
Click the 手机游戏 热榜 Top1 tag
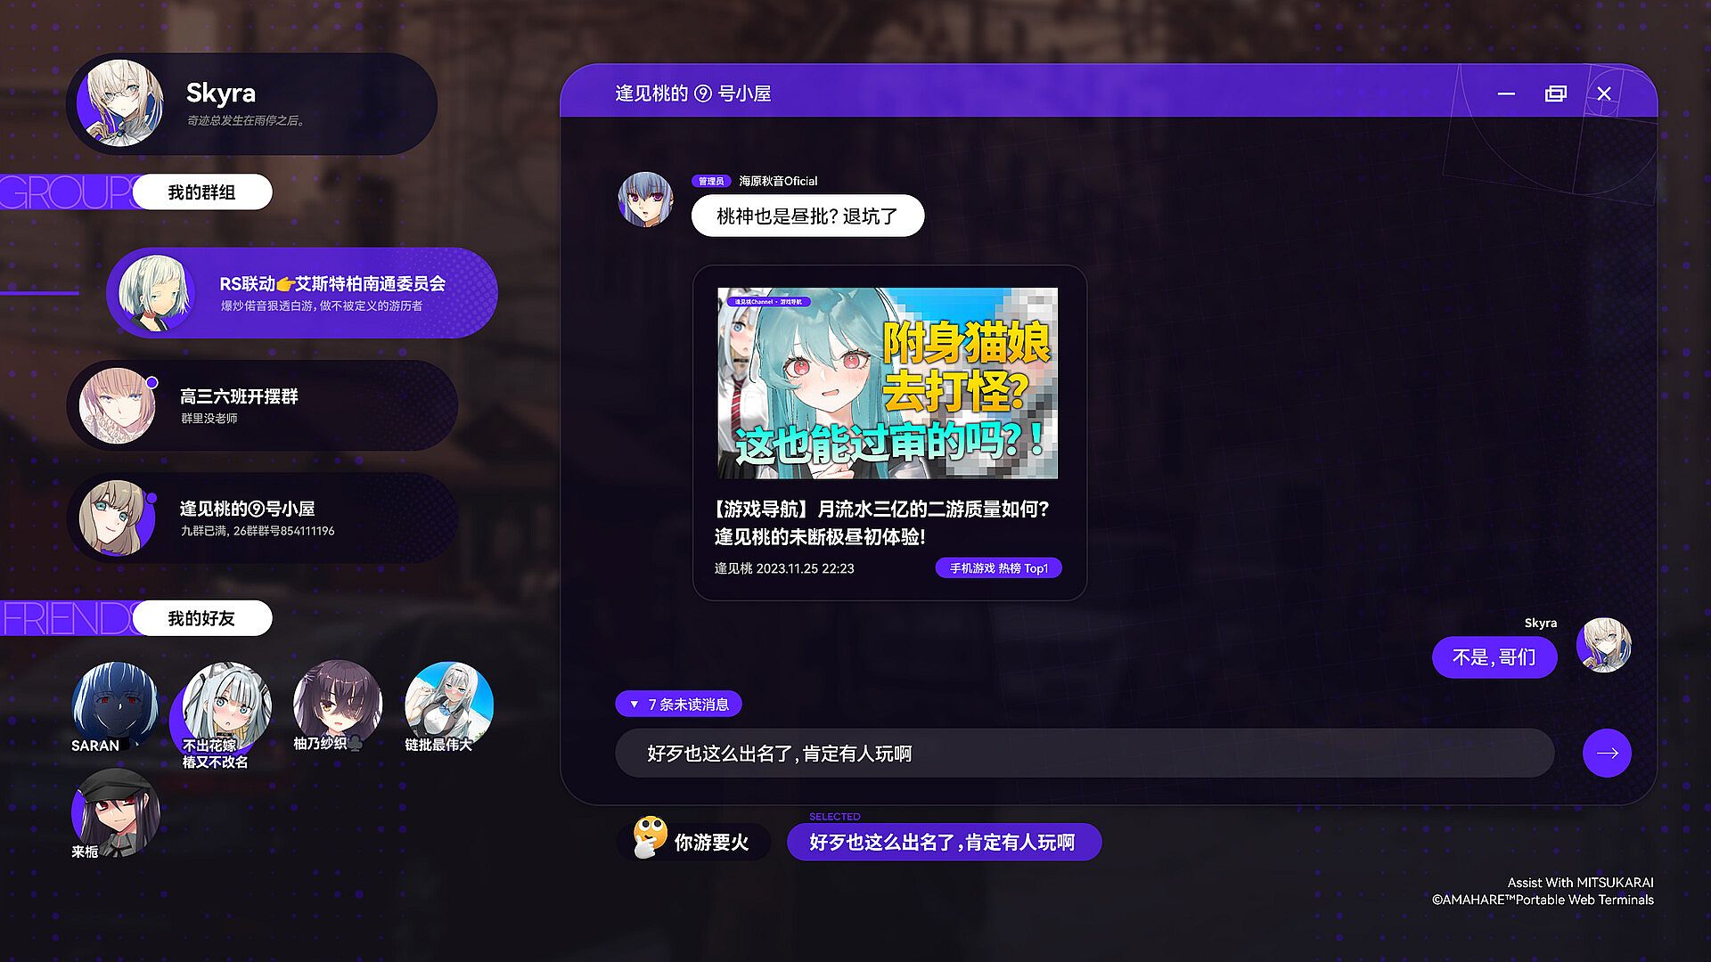click(x=998, y=568)
